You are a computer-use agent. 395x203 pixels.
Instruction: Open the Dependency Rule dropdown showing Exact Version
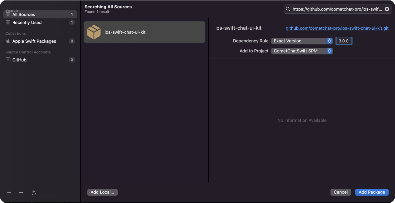click(302, 41)
